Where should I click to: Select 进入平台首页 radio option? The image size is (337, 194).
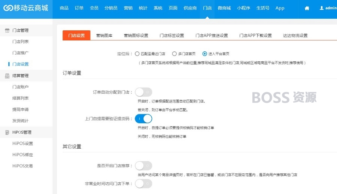(x=204, y=54)
